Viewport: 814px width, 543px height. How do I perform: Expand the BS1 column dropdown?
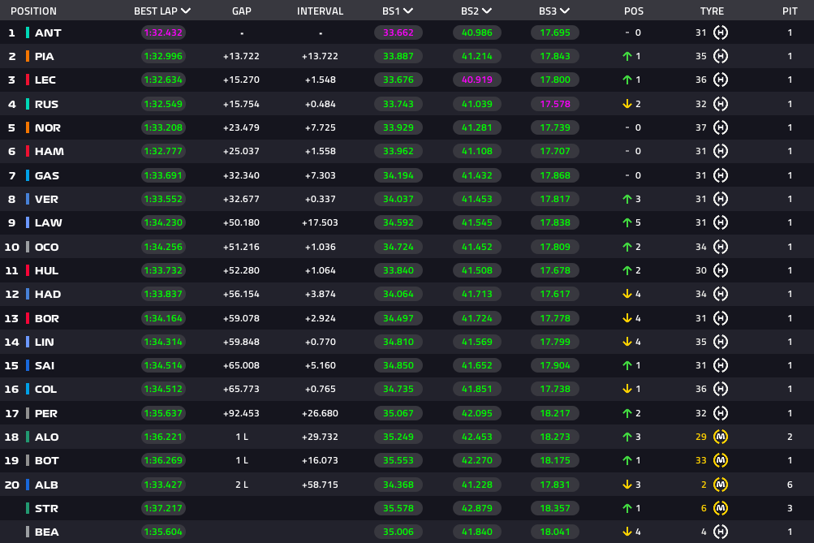(x=408, y=11)
